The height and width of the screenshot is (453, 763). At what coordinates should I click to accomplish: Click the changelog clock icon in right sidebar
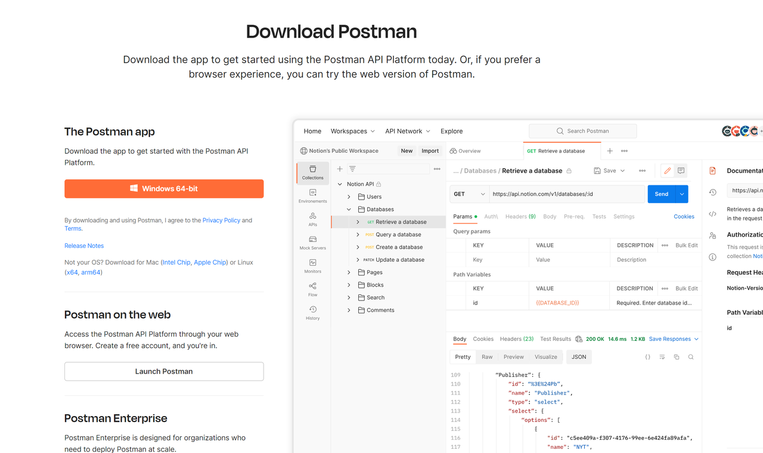712,192
